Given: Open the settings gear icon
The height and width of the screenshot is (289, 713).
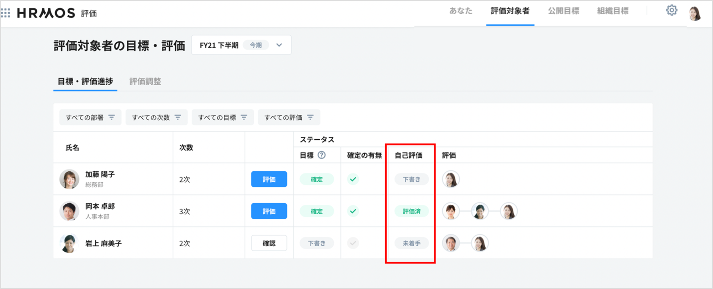Looking at the screenshot, I should 671,10.
